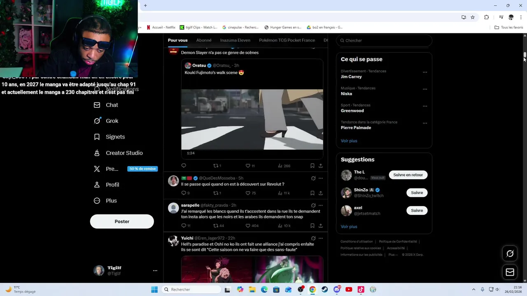This screenshot has width=527, height=296.
Task: View stats showing 266 views
Action: click(x=284, y=166)
